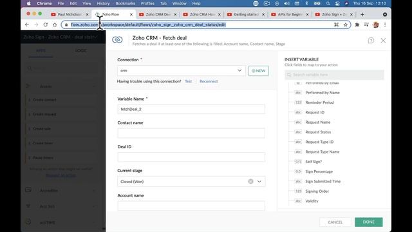Bookmark this page with the star icon

(x=346, y=24)
